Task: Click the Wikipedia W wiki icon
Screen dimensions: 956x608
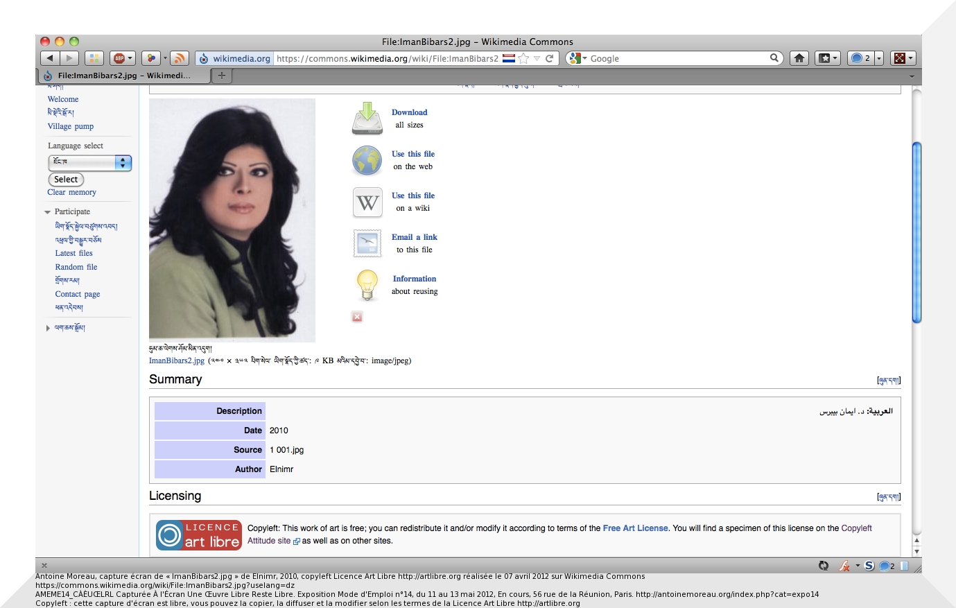Action: pos(367,202)
